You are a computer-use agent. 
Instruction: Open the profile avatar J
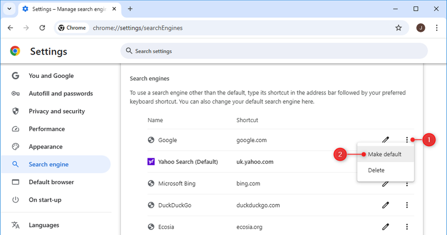point(420,28)
